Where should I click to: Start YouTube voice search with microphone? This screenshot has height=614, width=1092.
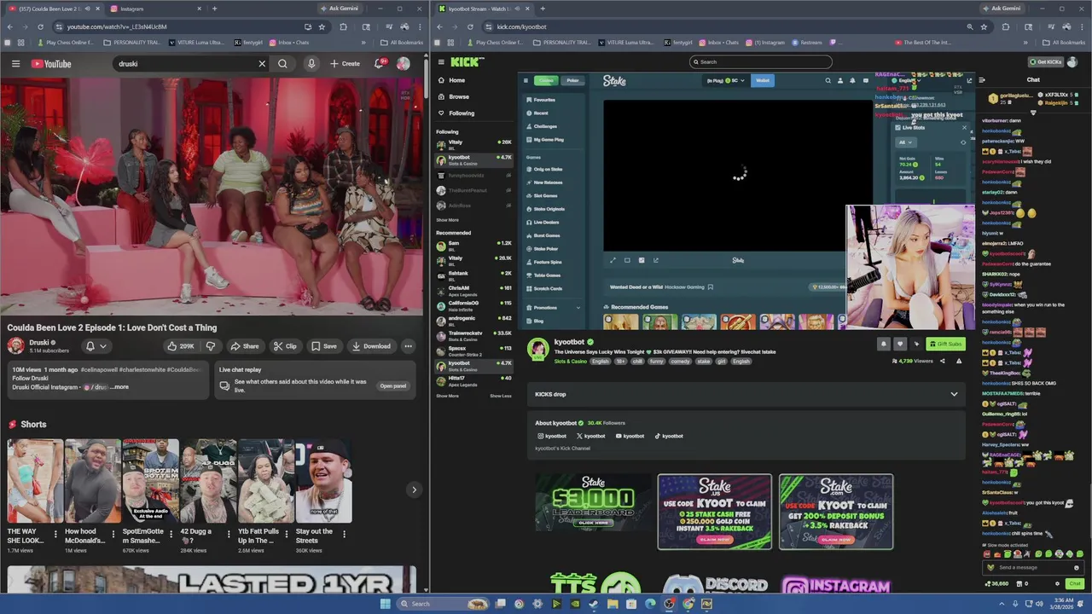point(311,64)
